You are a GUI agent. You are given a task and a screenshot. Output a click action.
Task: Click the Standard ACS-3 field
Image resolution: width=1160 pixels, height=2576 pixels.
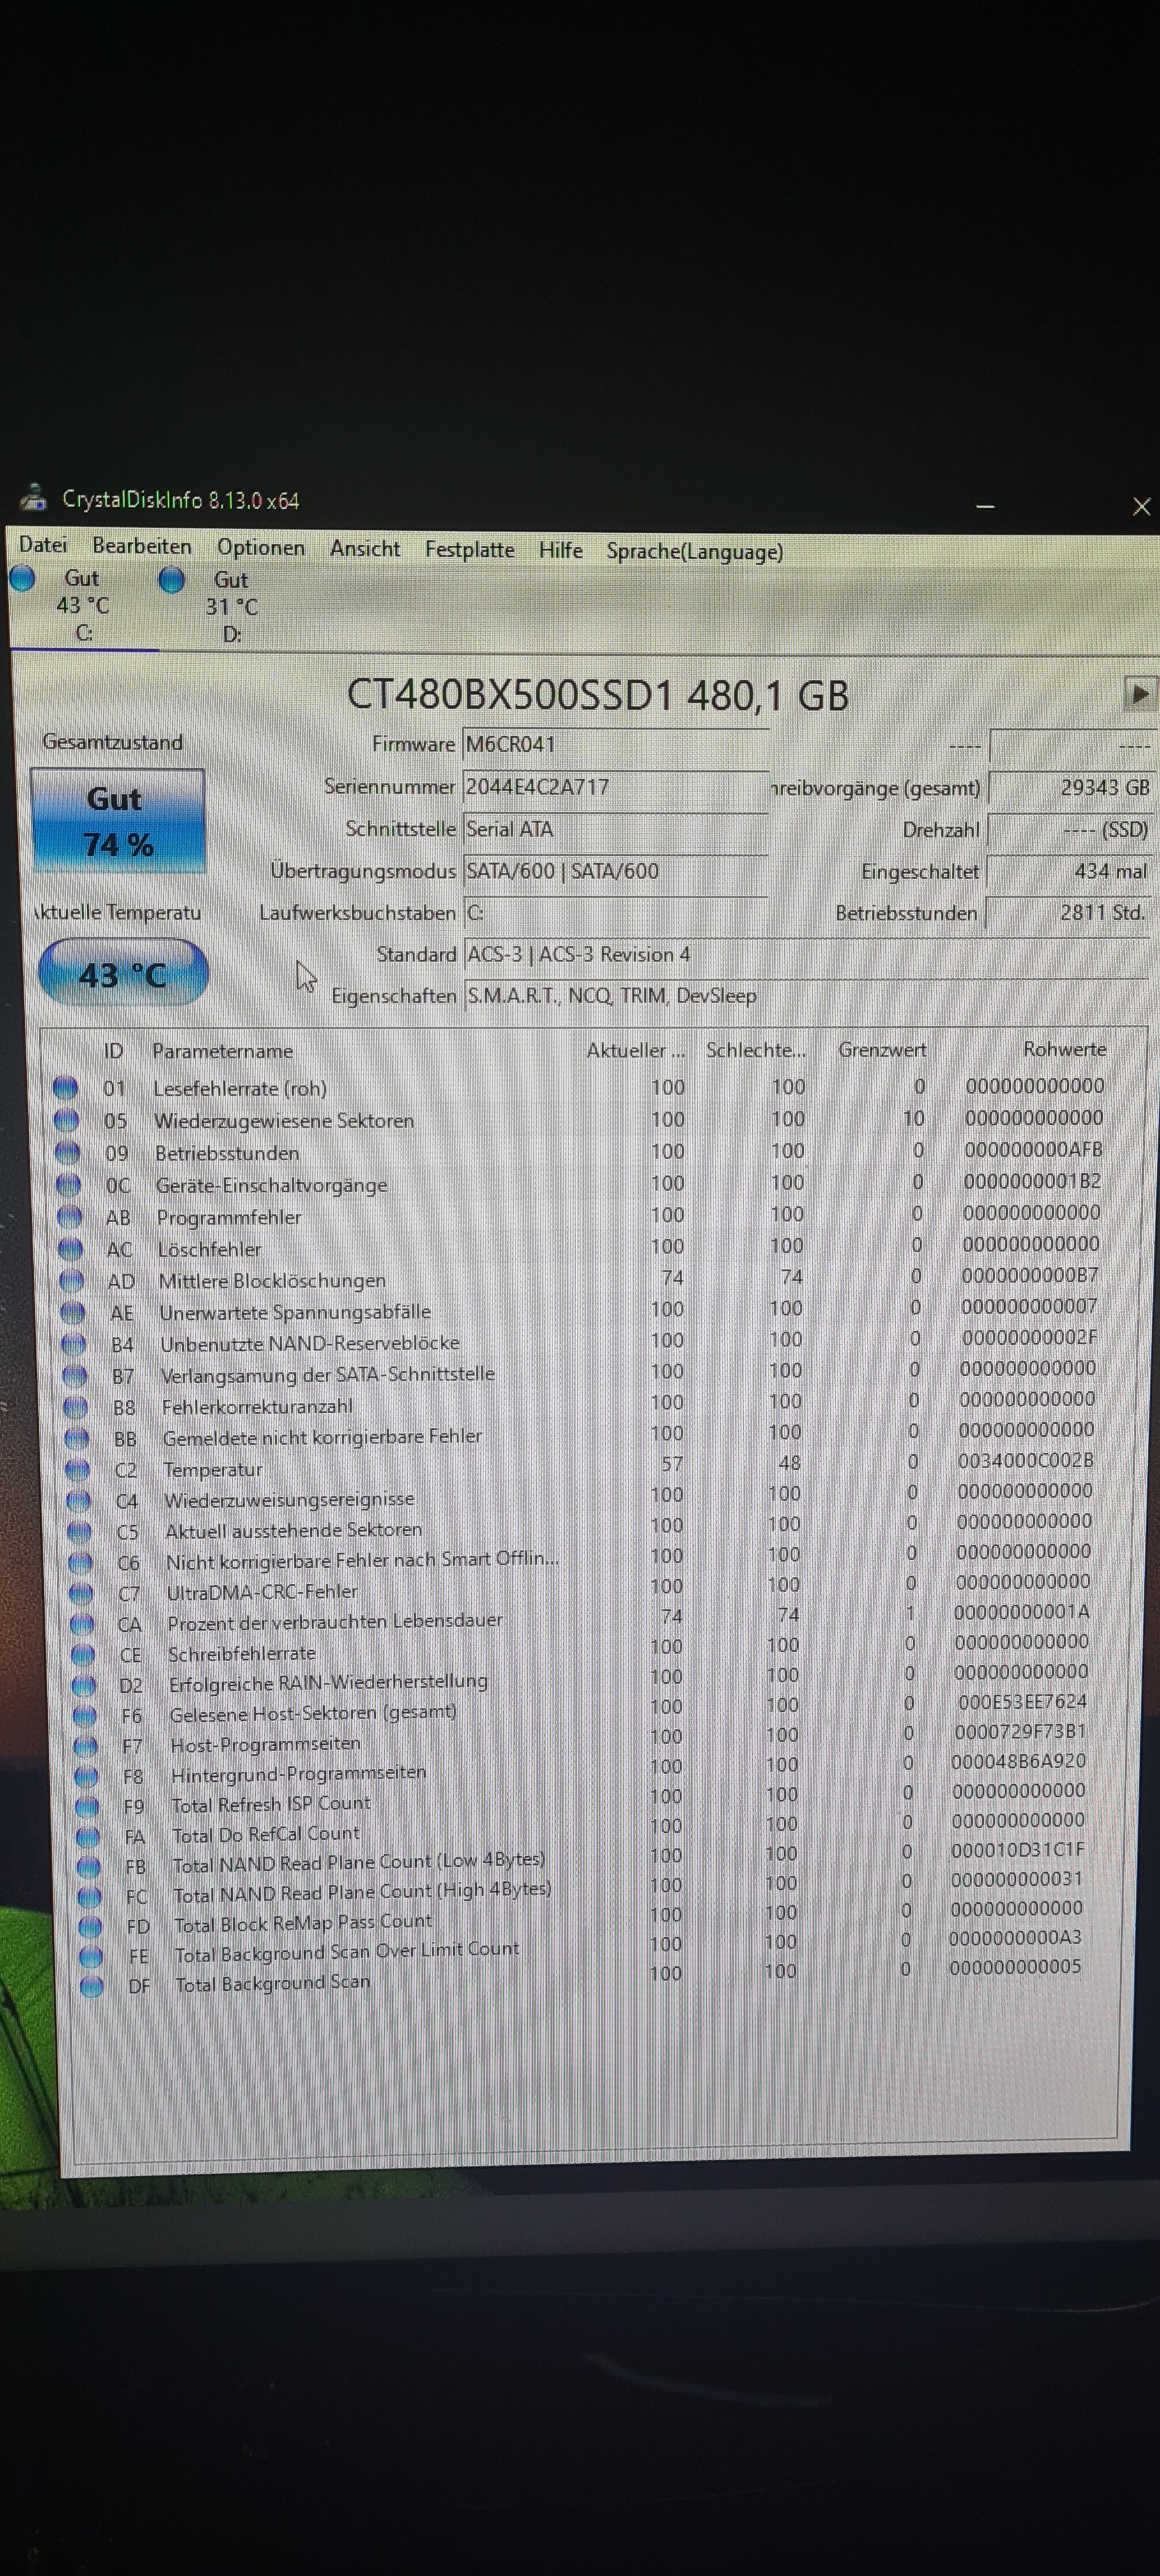806,954
